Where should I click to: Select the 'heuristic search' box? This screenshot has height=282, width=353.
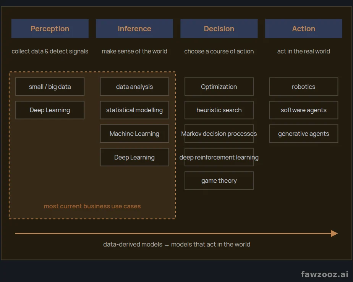pos(219,110)
